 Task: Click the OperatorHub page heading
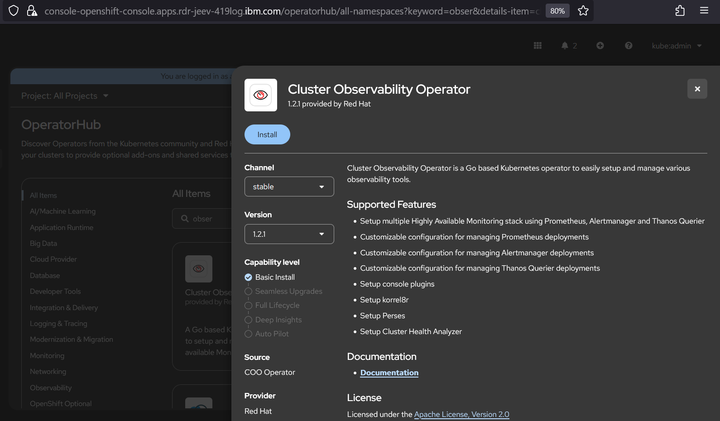point(61,125)
